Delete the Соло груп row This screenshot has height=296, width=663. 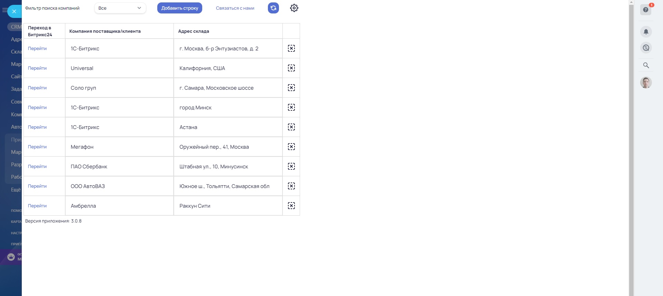click(x=291, y=88)
